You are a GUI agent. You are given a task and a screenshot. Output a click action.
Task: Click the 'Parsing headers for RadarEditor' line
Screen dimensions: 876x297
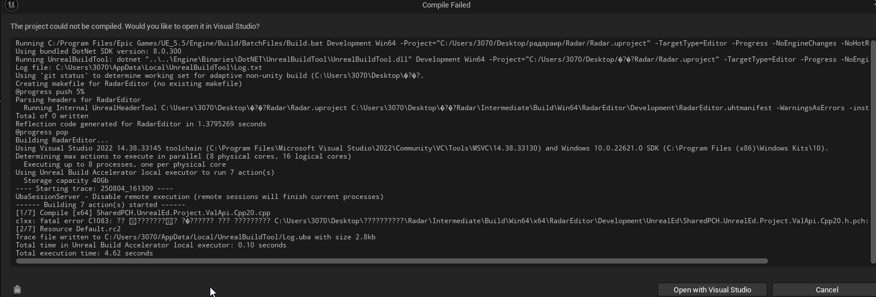coord(78,100)
